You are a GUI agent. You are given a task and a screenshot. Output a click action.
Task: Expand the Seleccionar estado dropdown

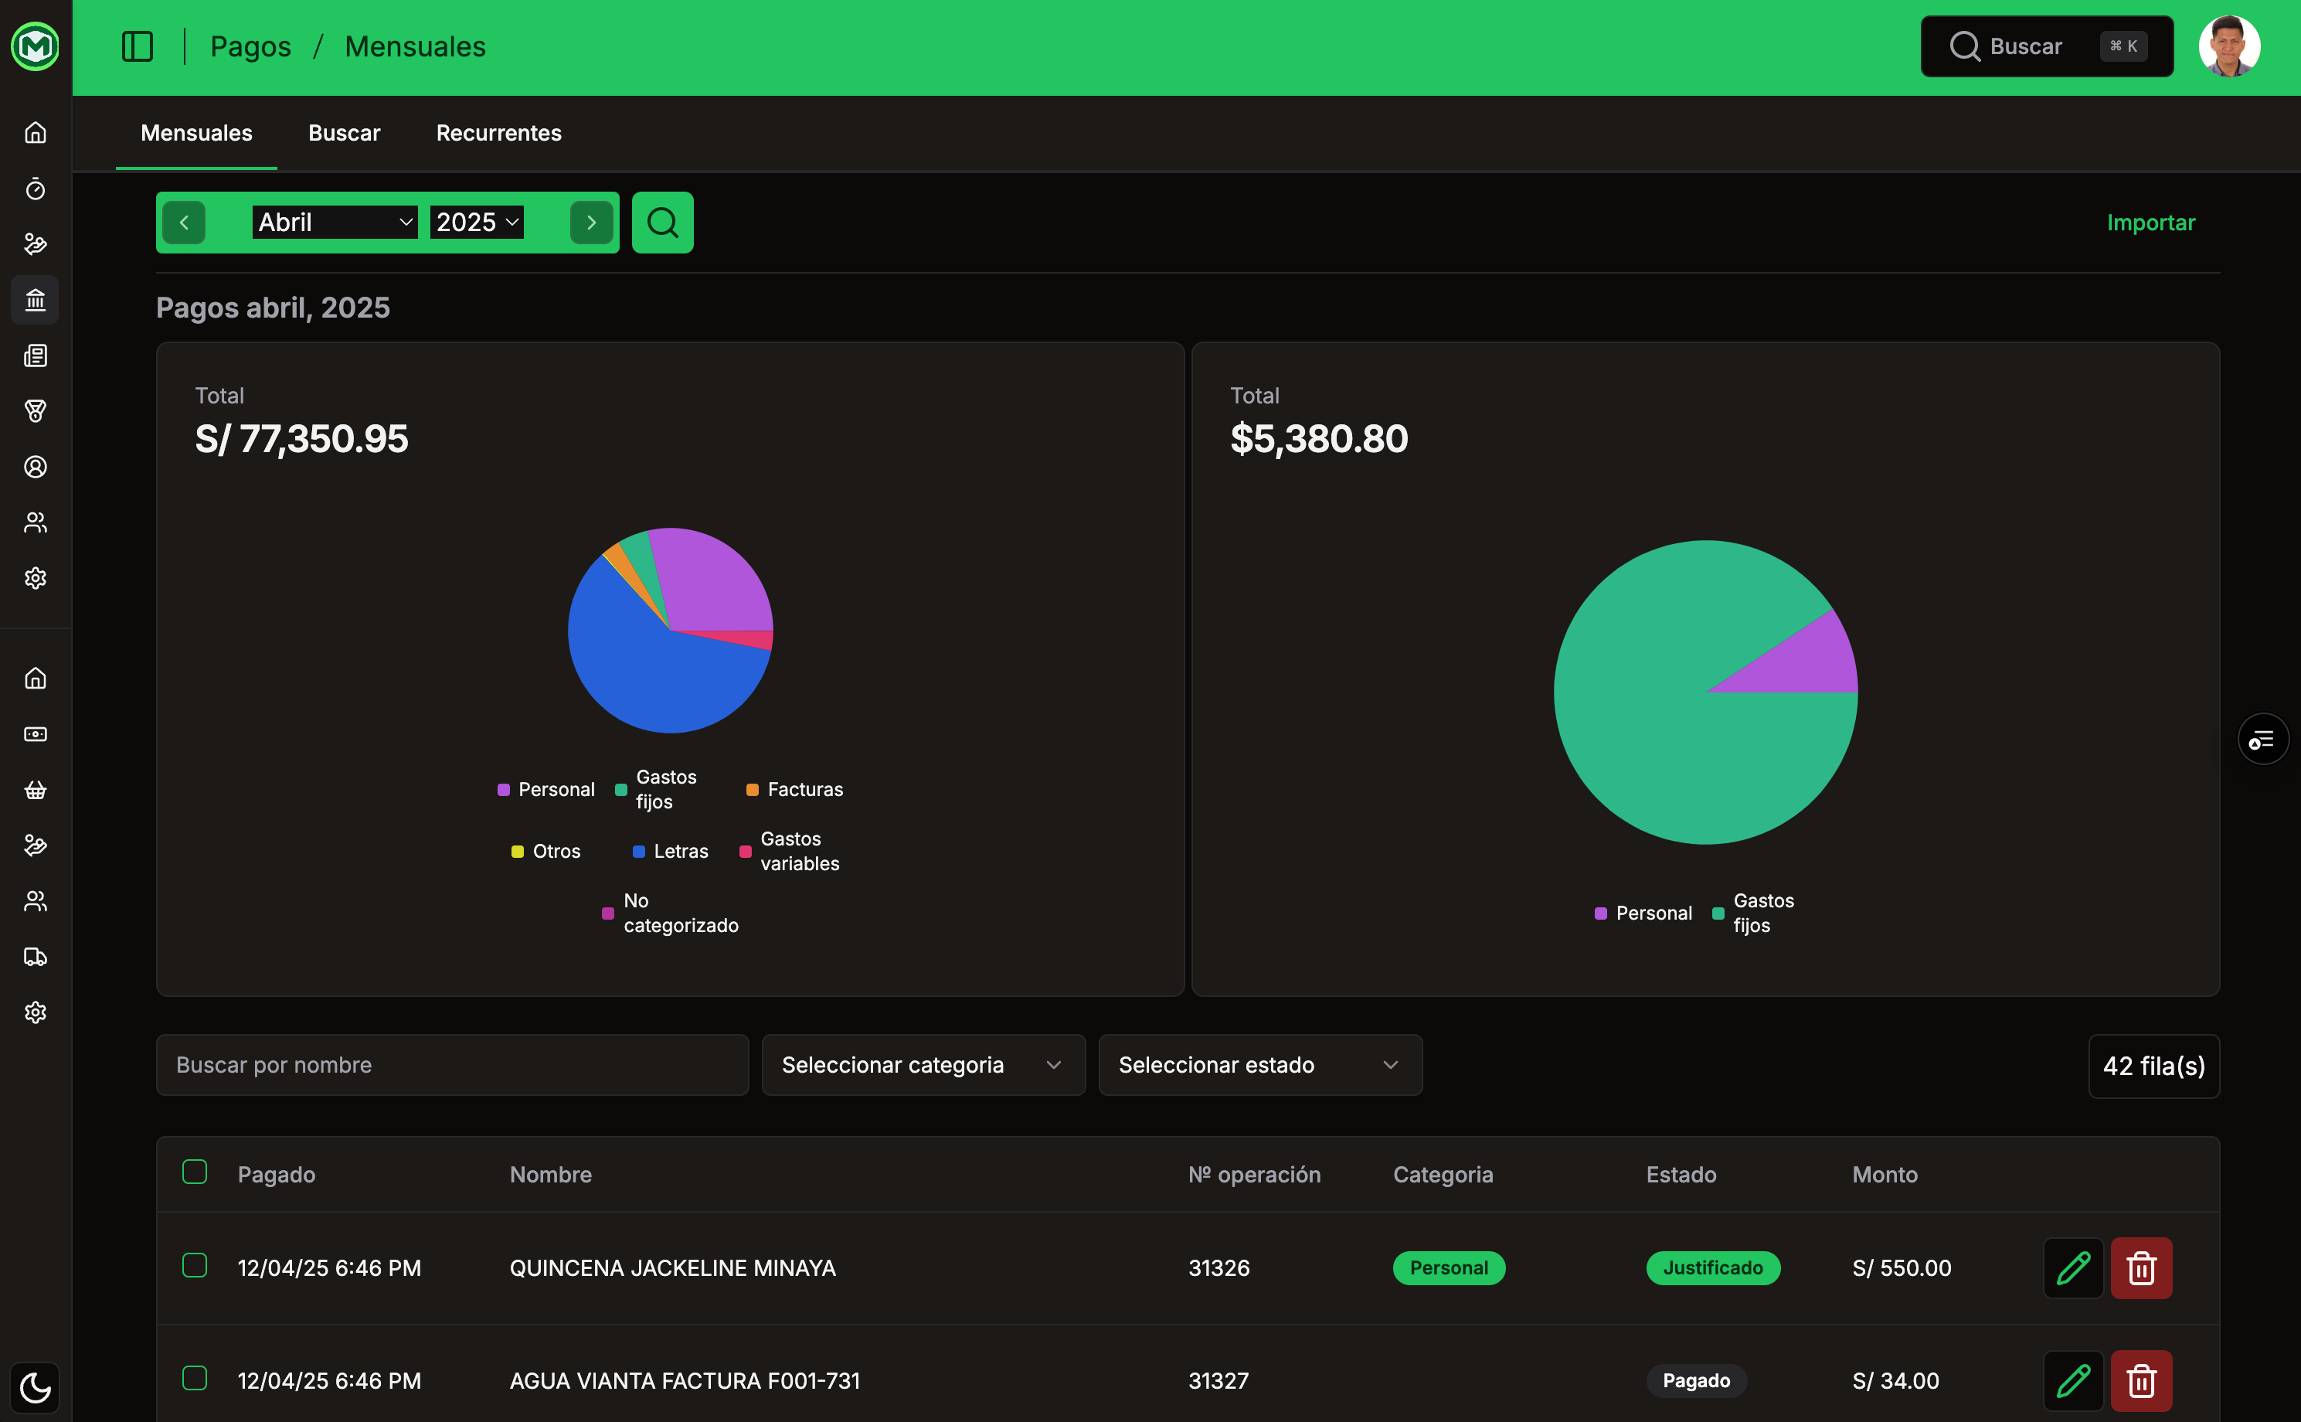click(1259, 1065)
